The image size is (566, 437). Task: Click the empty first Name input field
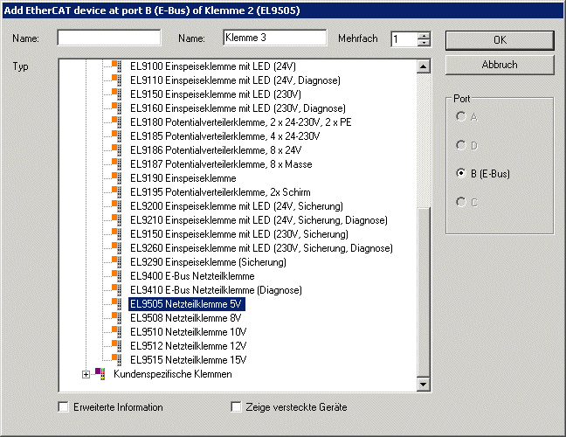109,38
